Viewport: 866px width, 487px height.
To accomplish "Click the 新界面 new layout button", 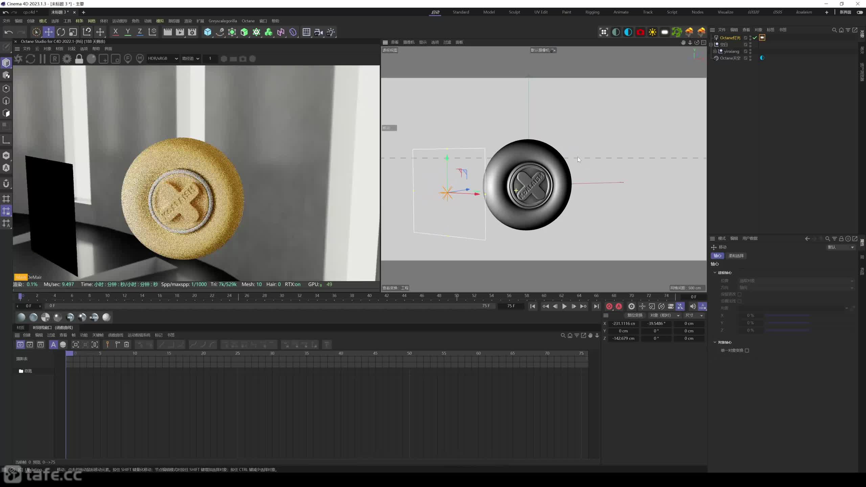I will pos(845,12).
